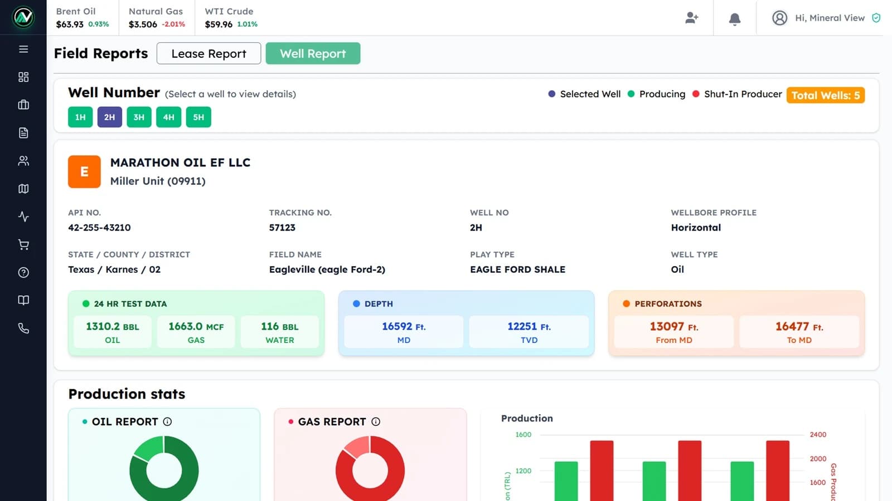Select well 5H
The width and height of the screenshot is (892, 501).
pyautogui.click(x=198, y=117)
